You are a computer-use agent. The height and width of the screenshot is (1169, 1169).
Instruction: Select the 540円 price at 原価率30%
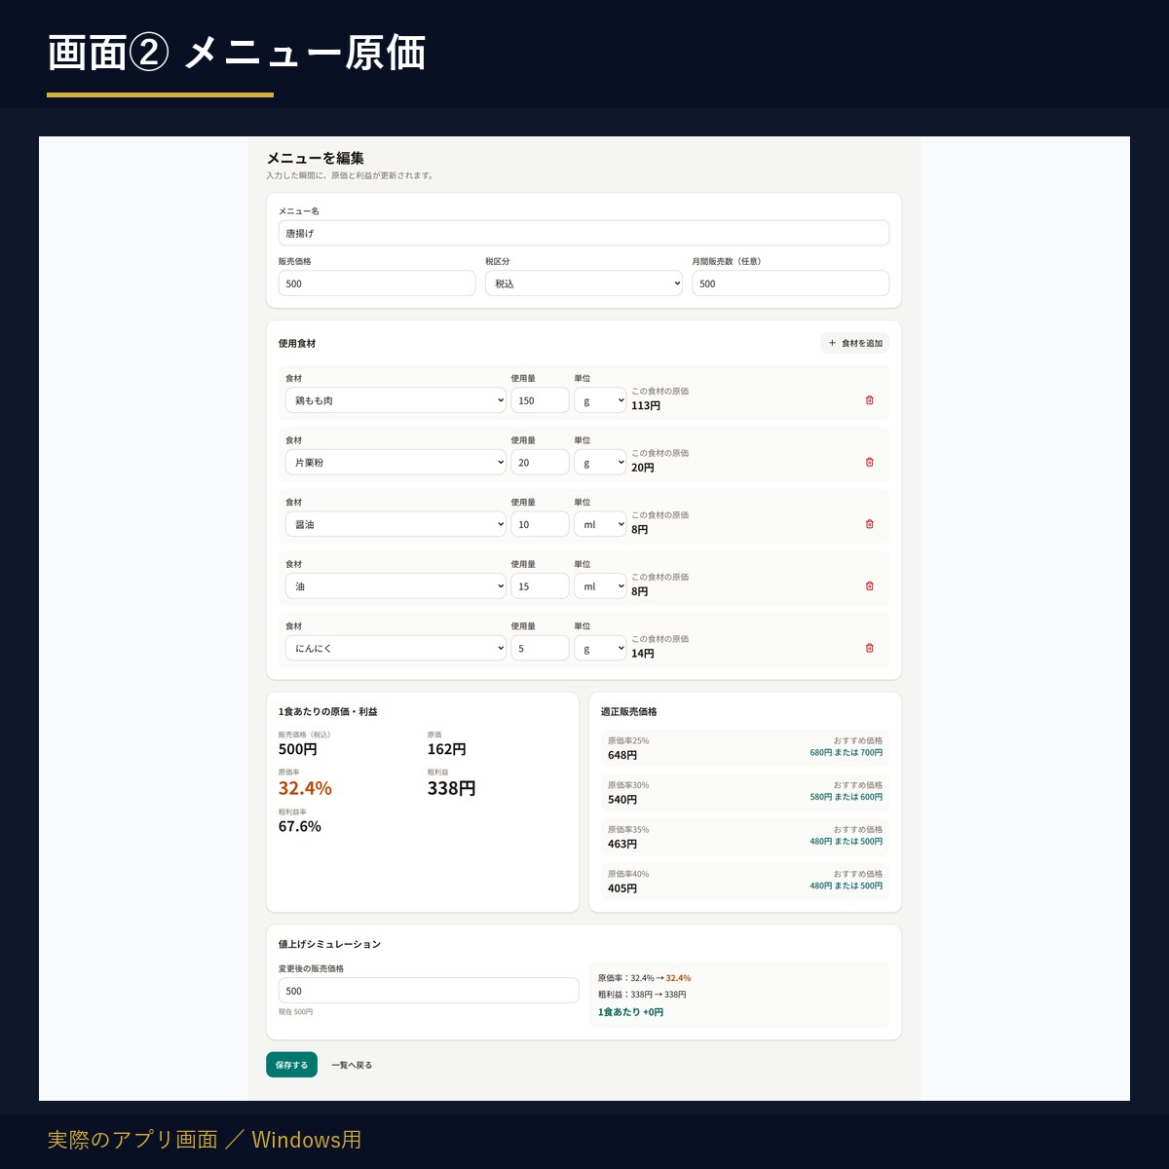pyautogui.click(x=622, y=800)
